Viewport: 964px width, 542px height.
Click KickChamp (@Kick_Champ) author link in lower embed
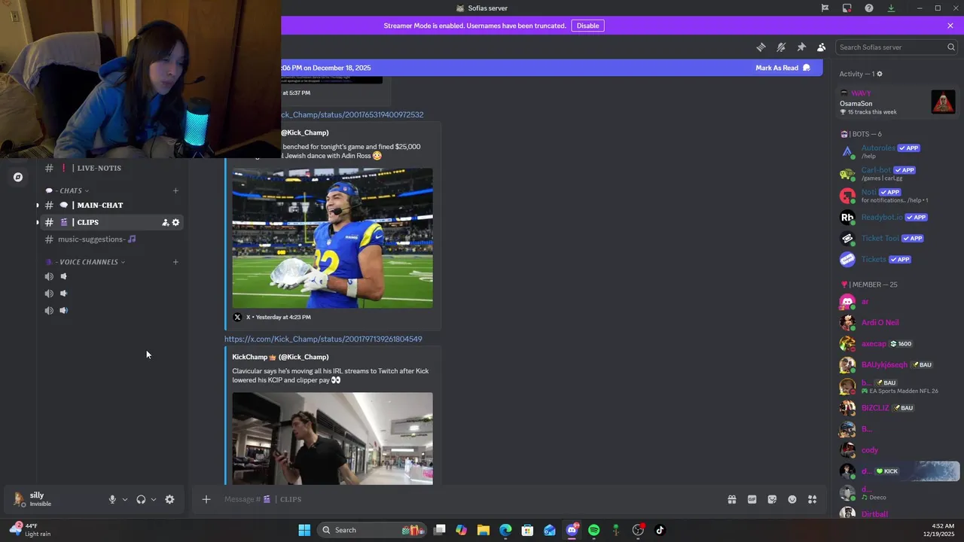(280, 357)
